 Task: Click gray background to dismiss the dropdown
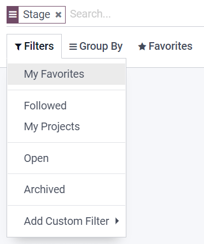point(165,155)
